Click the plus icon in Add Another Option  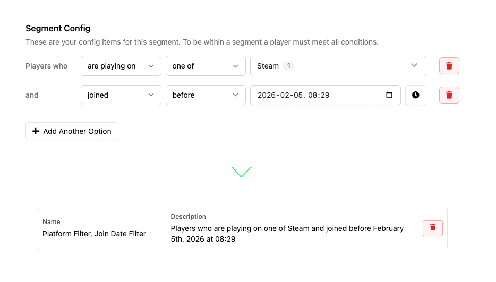pyautogui.click(x=36, y=131)
